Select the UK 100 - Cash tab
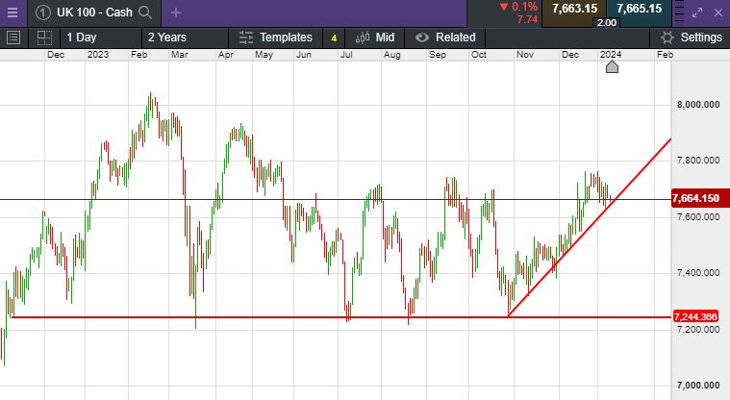Image resolution: width=730 pixels, height=400 pixels. (91, 12)
